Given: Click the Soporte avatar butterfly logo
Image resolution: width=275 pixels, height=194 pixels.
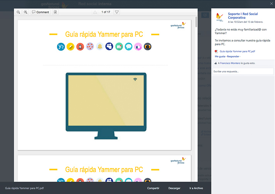Looking at the screenshot, I should [219, 17].
